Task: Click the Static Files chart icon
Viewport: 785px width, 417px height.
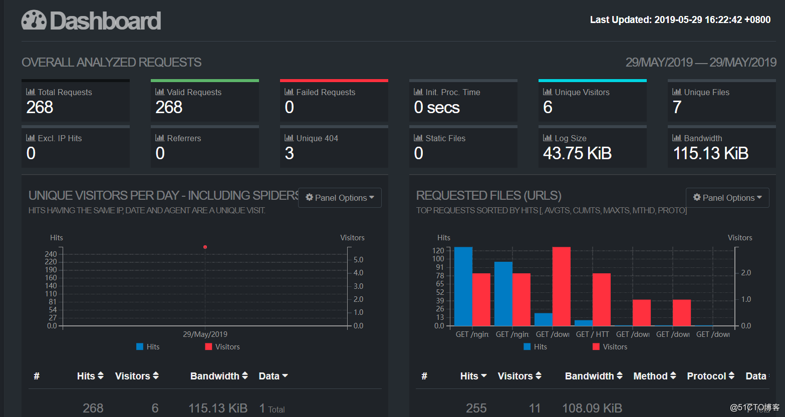Action: [x=418, y=138]
